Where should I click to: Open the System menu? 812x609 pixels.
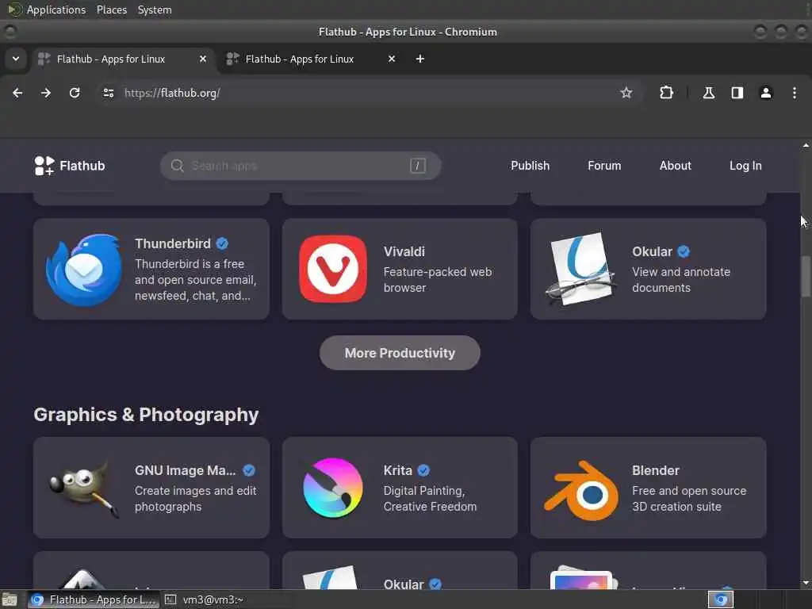[x=155, y=10]
